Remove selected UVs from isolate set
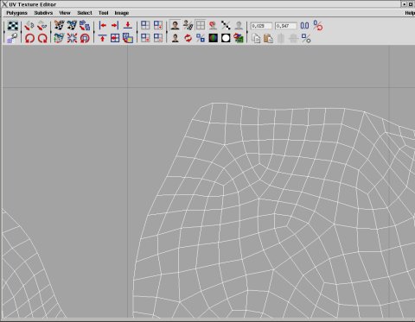 [x=158, y=38]
